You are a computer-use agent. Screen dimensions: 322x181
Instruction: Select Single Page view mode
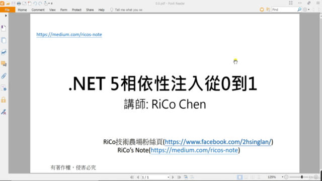239,177
